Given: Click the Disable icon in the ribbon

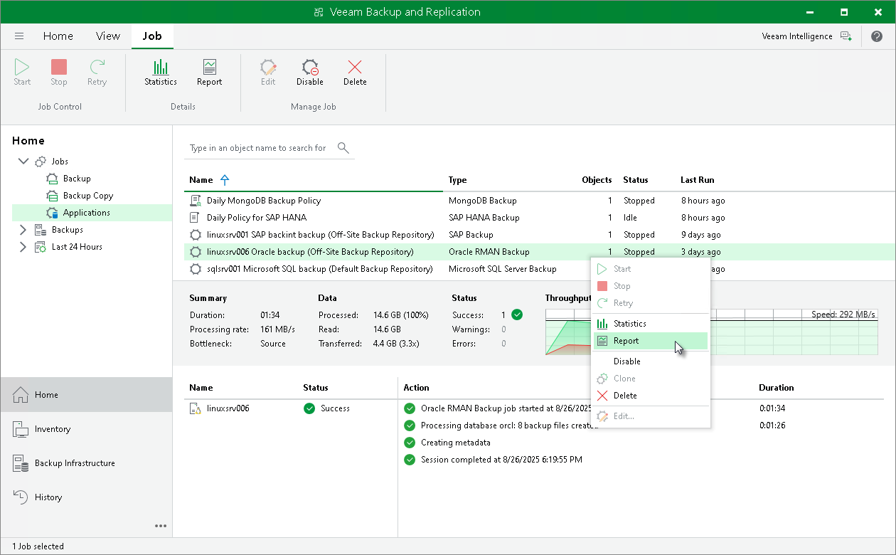Looking at the screenshot, I should (x=309, y=71).
